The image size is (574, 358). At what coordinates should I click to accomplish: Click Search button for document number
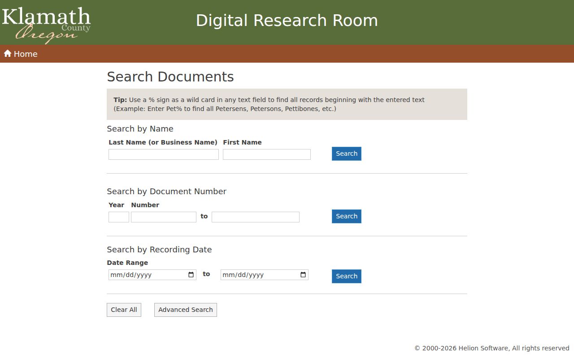coord(347,216)
